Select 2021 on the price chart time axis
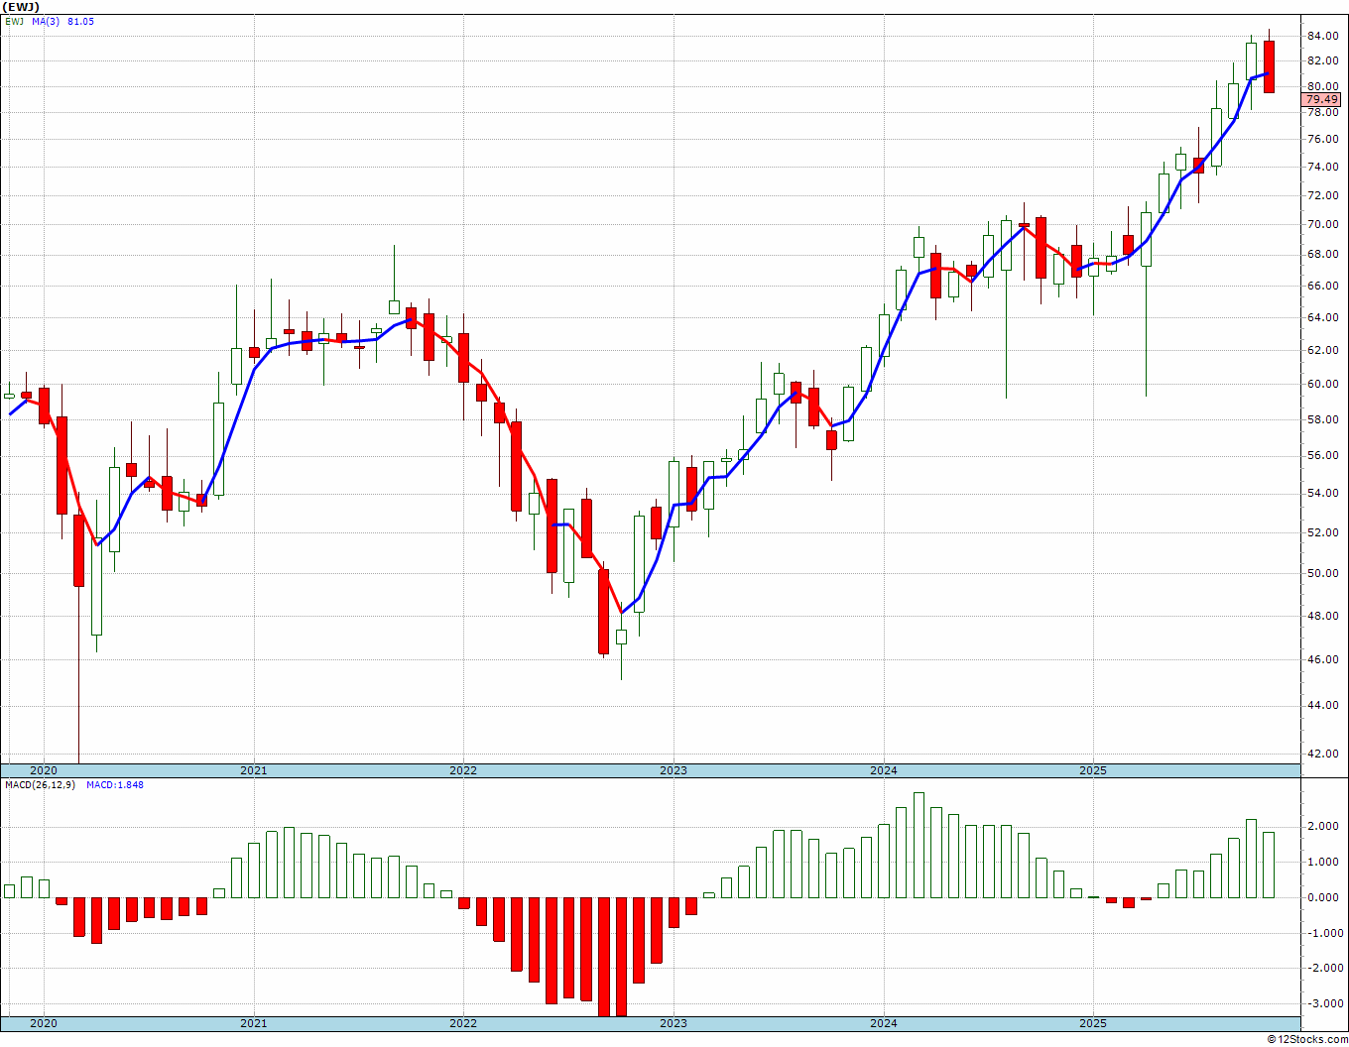Image resolution: width=1349 pixels, height=1047 pixels. pyautogui.click(x=253, y=770)
